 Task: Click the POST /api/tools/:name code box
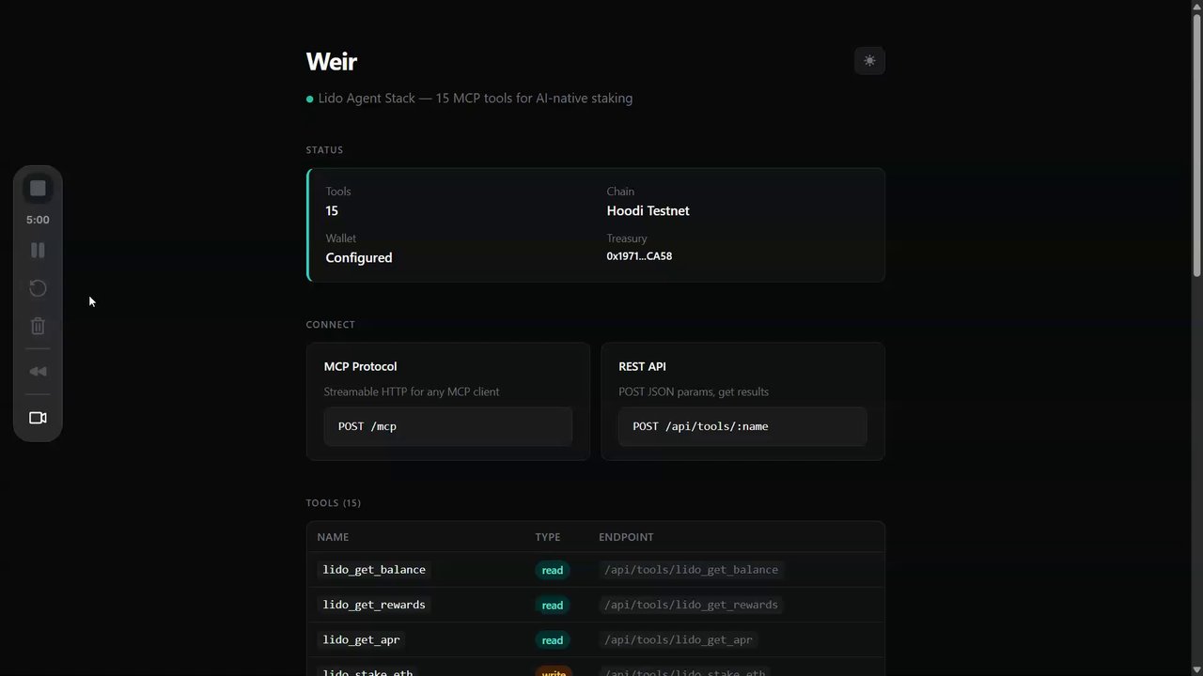(x=742, y=426)
